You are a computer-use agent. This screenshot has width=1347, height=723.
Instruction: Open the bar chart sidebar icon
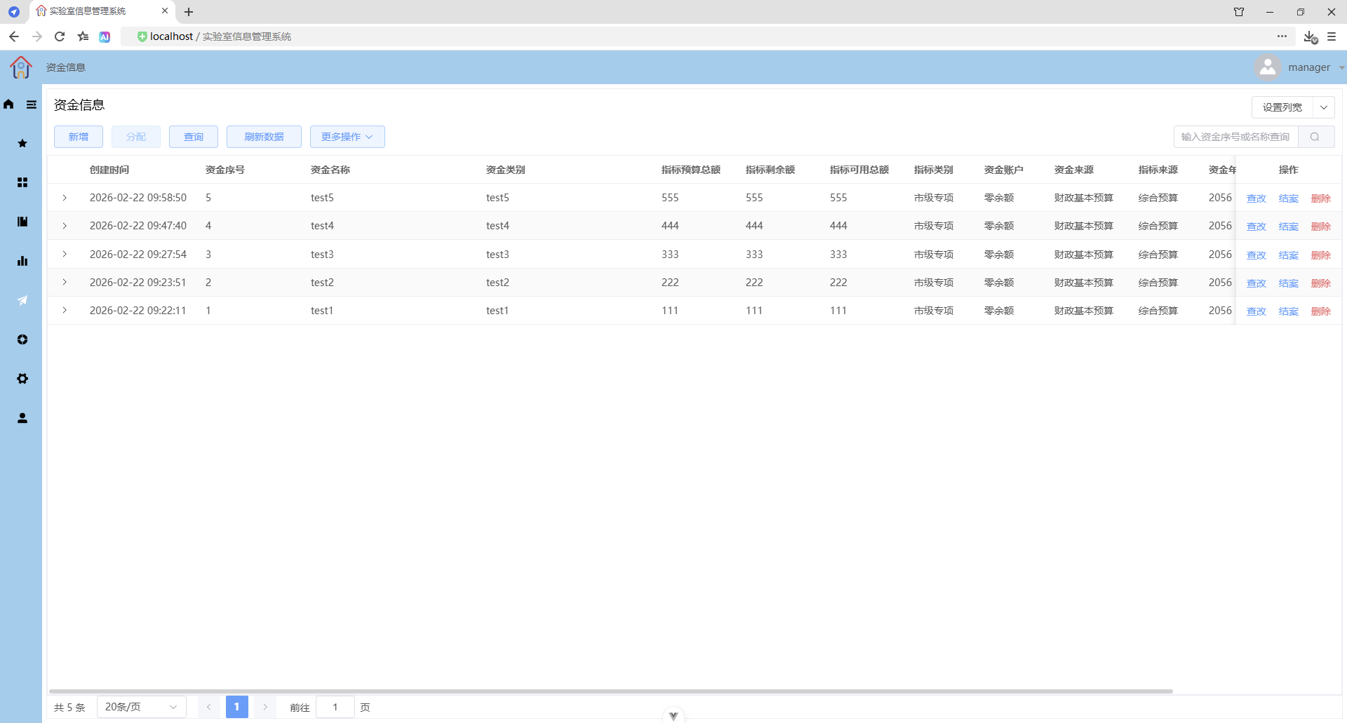[x=22, y=261]
